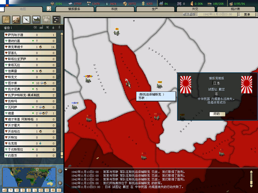The height and width of the screenshot is (193, 258).
Task: Select province 托罗伊特斯克-佩卓克 in list
Action: 30,95
